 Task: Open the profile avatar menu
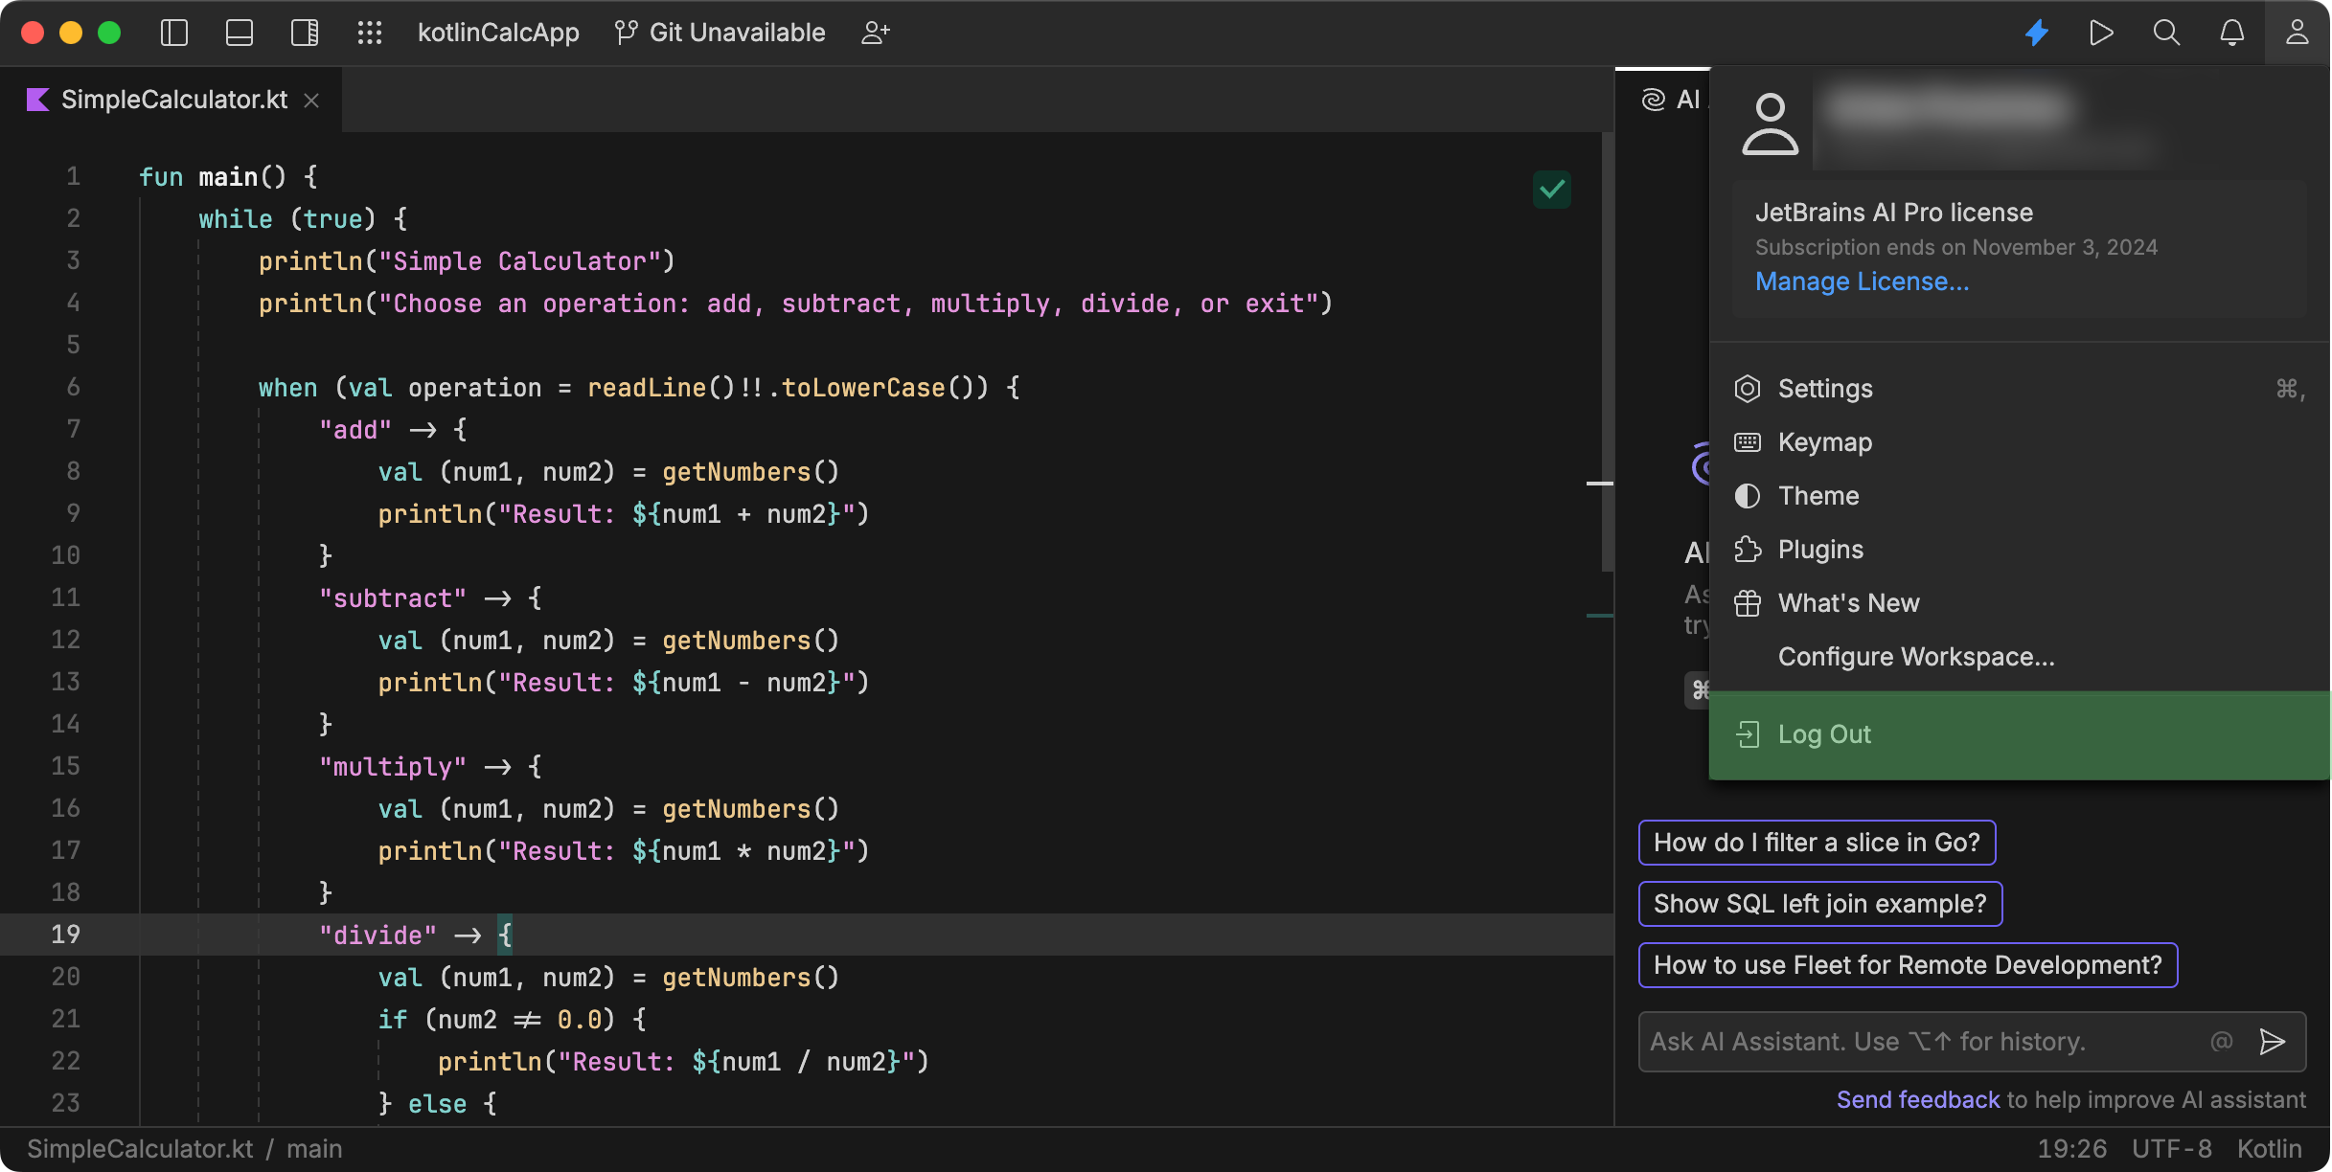coord(2298,32)
